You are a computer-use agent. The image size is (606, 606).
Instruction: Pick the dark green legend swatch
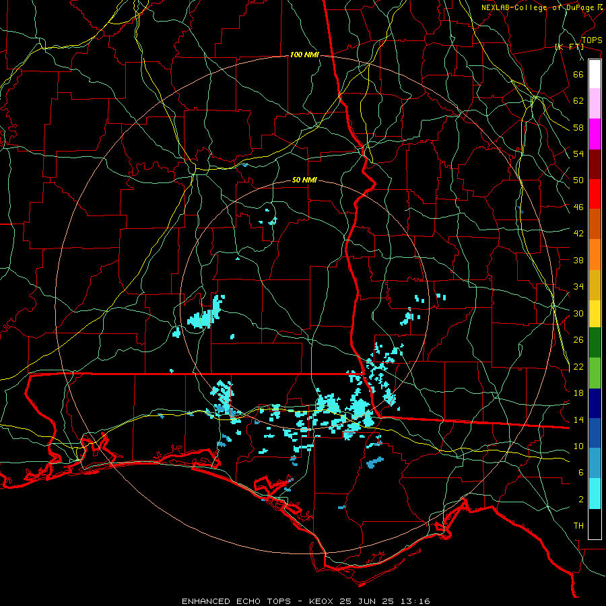(x=595, y=343)
